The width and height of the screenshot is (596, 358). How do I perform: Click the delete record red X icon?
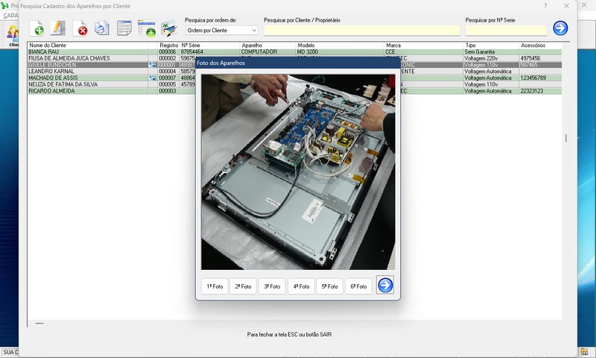click(x=80, y=28)
